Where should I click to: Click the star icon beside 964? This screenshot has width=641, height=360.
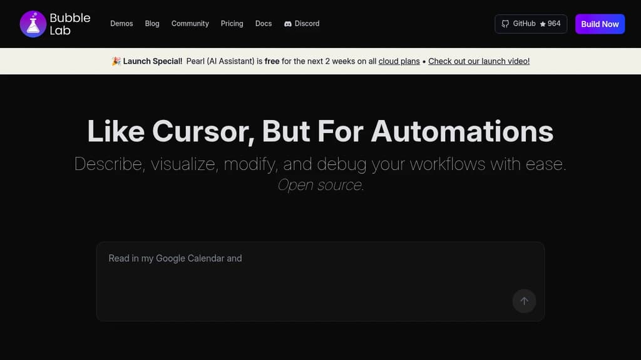543,24
